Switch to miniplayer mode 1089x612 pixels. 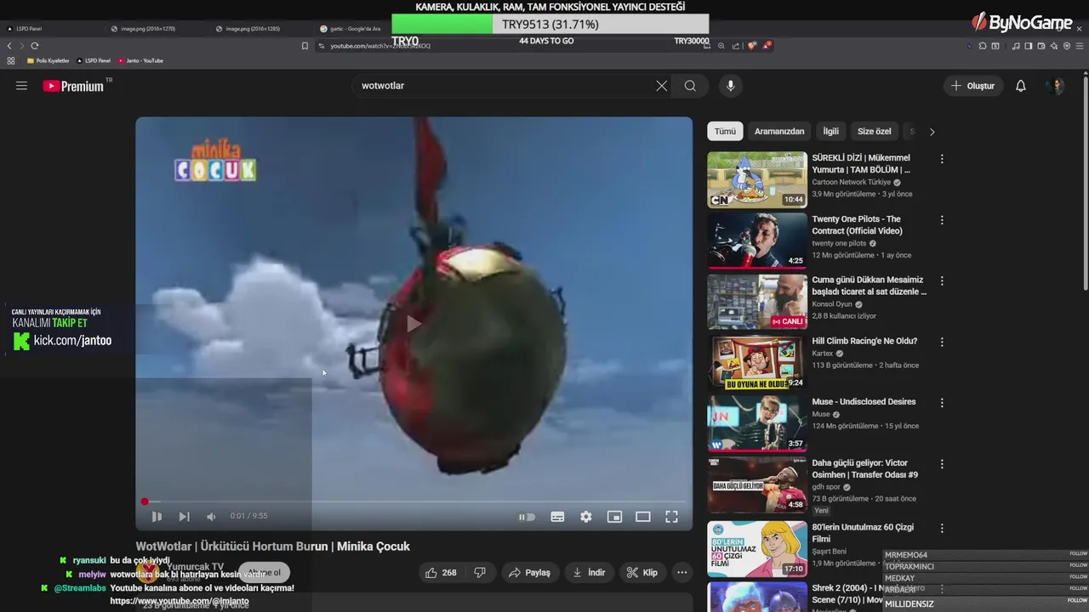tap(614, 517)
